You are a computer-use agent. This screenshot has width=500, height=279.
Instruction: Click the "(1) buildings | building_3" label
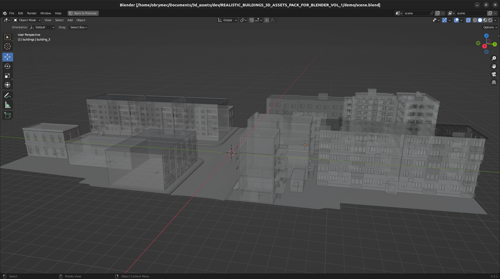[34, 40]
